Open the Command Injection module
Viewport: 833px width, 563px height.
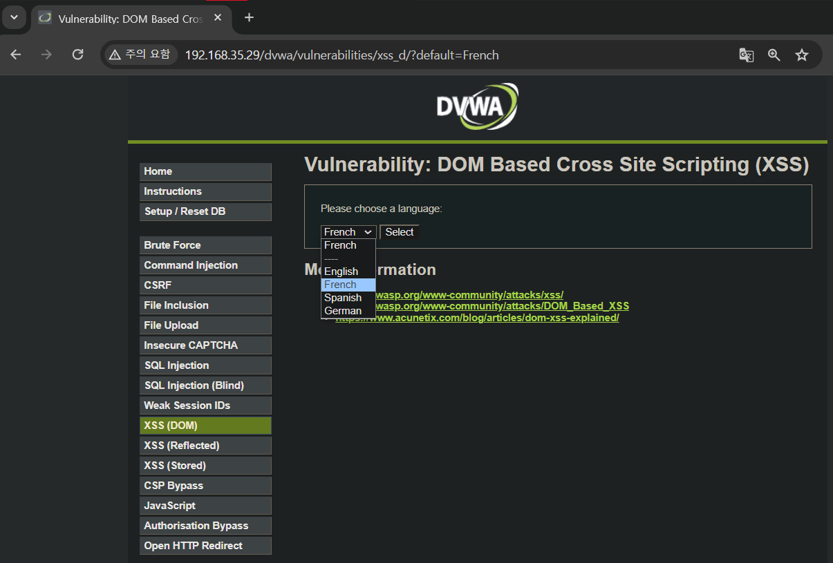coord(205,265)
